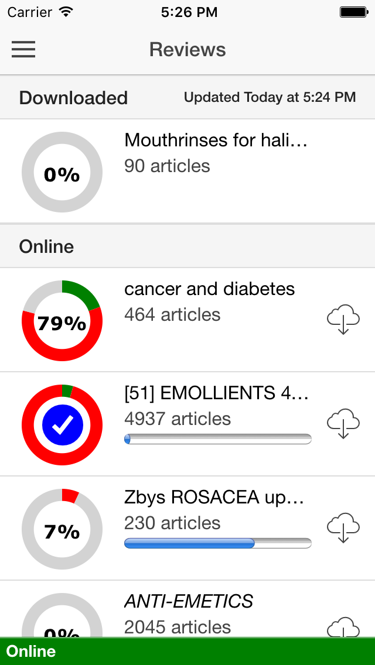This screenshot has height=665, width=375.
Task: Click the EMOLLIENTS download progress bar
Action: pyautogui.click(x=218, y=439)
